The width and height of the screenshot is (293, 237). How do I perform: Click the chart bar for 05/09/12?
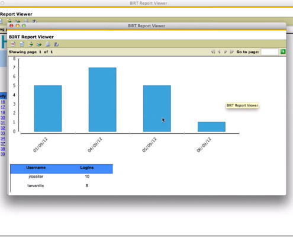[157, 108]
